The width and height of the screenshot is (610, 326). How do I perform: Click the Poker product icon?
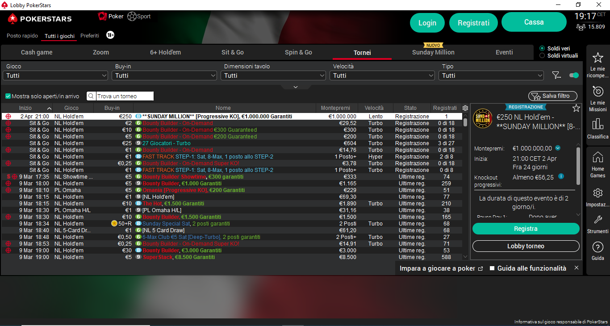[102, 16]
